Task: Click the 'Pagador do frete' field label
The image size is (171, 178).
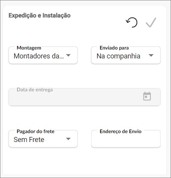Action: click(x=36, y=132)
